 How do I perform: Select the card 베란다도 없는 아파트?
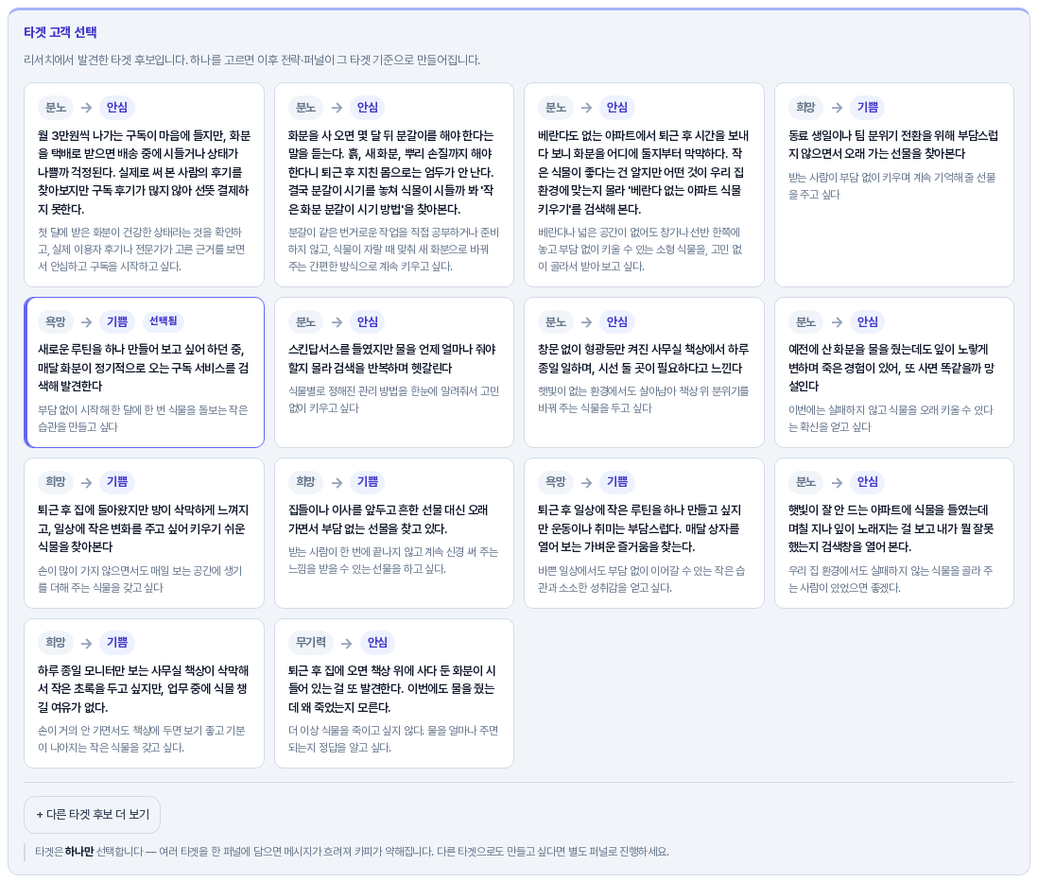pyautogui.click(x=644, y=184)
